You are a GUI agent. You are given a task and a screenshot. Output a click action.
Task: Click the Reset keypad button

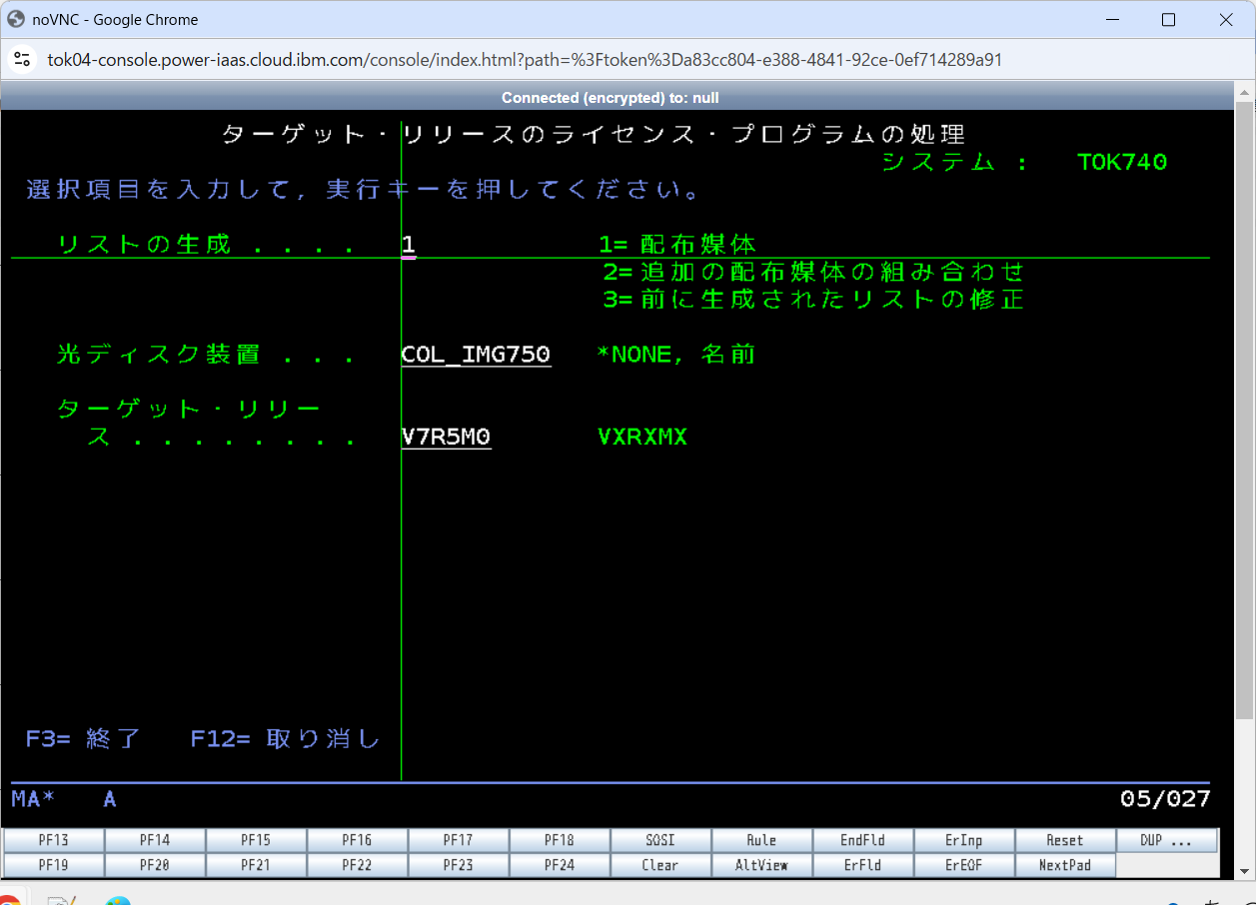[1065, 840]
